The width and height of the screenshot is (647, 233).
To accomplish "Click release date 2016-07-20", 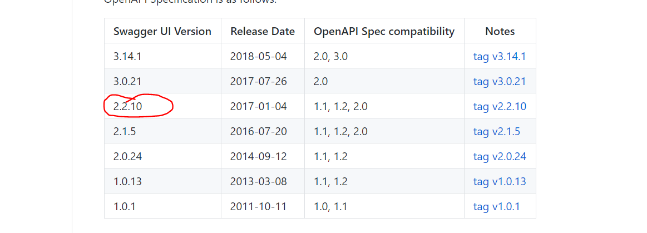I will coord(263,132).
